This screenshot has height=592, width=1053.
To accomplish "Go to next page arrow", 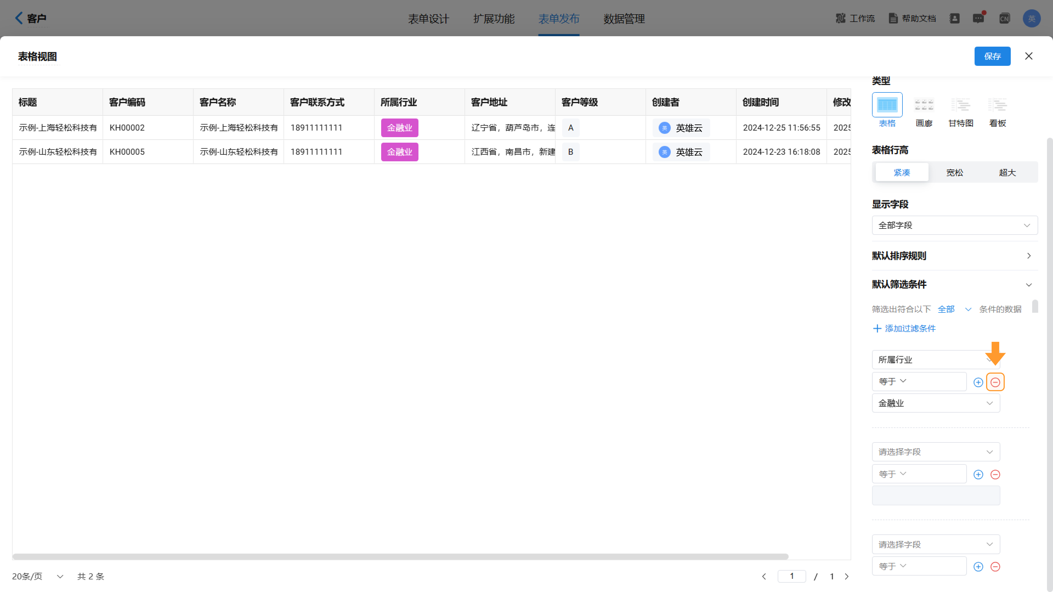I will click(847, 576).
